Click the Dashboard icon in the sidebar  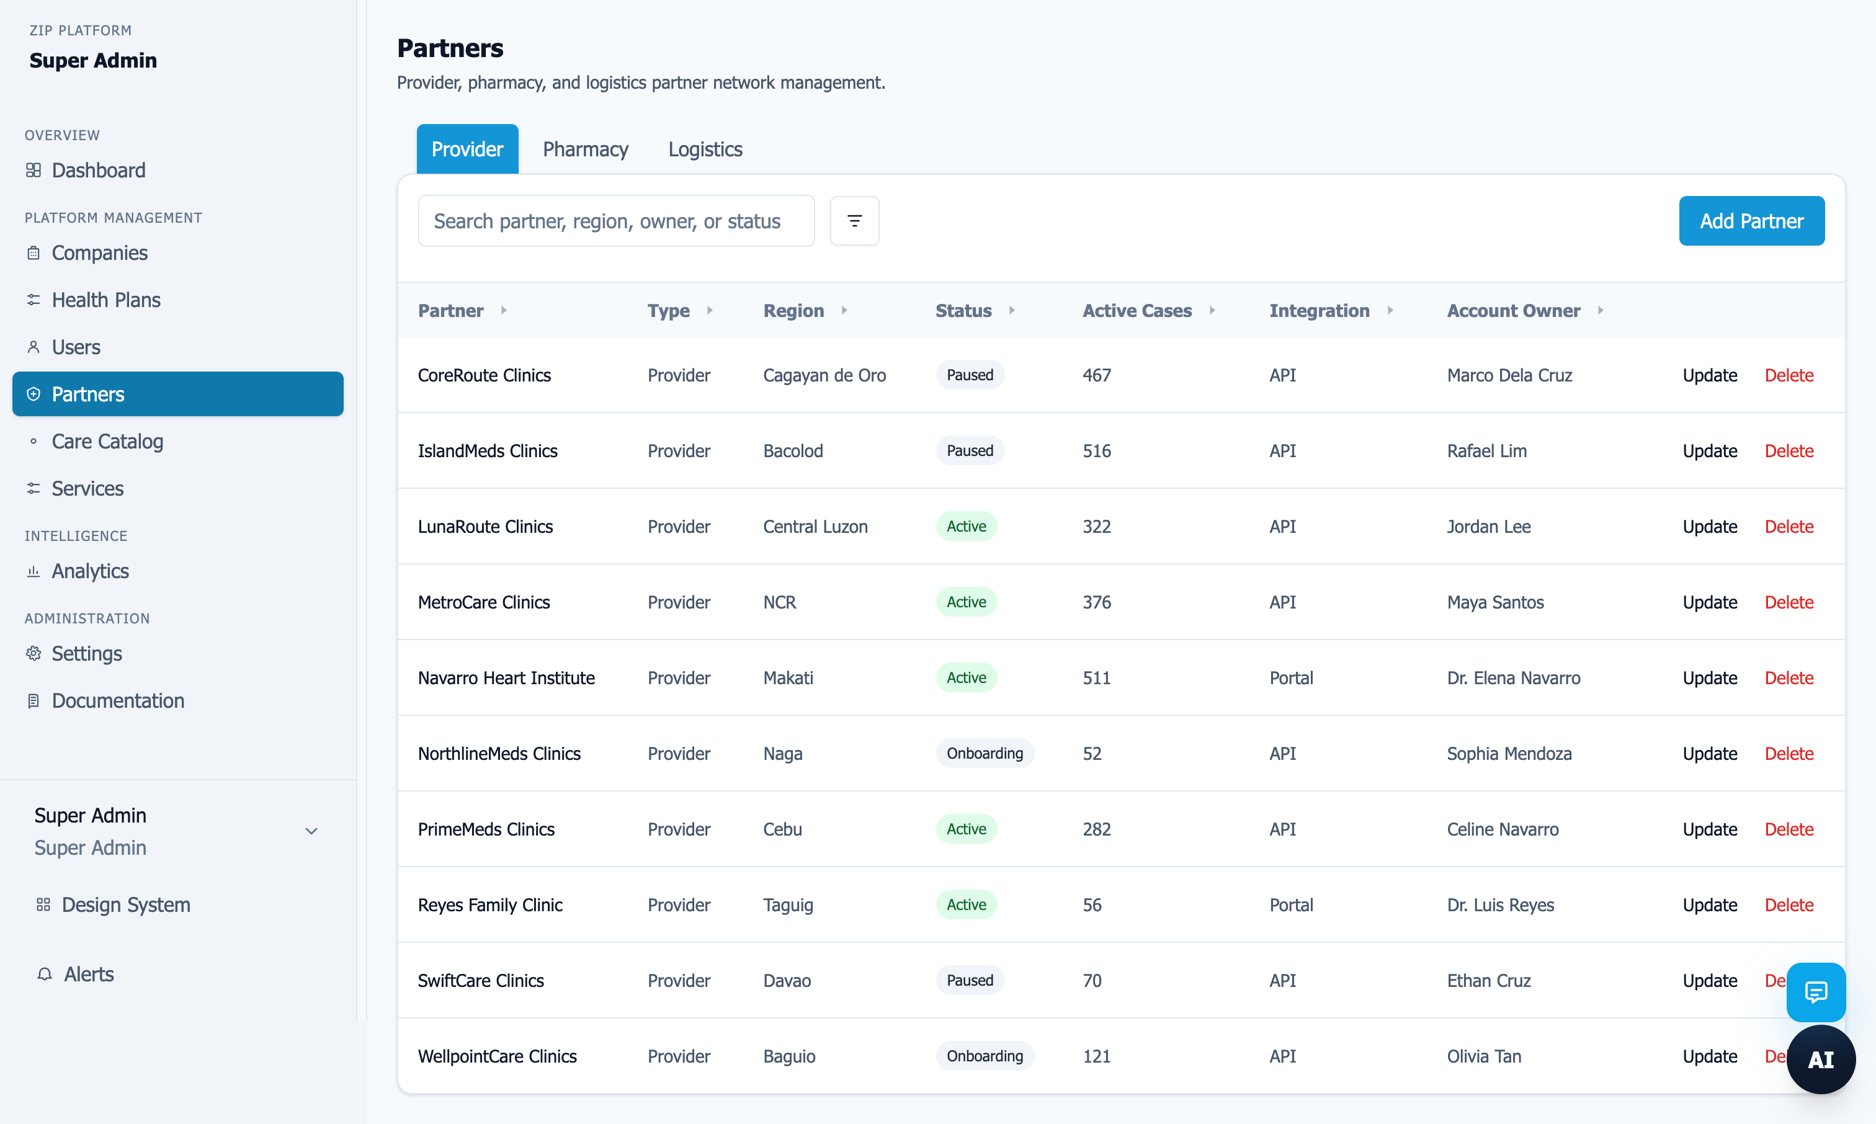(x=33, y=171)
